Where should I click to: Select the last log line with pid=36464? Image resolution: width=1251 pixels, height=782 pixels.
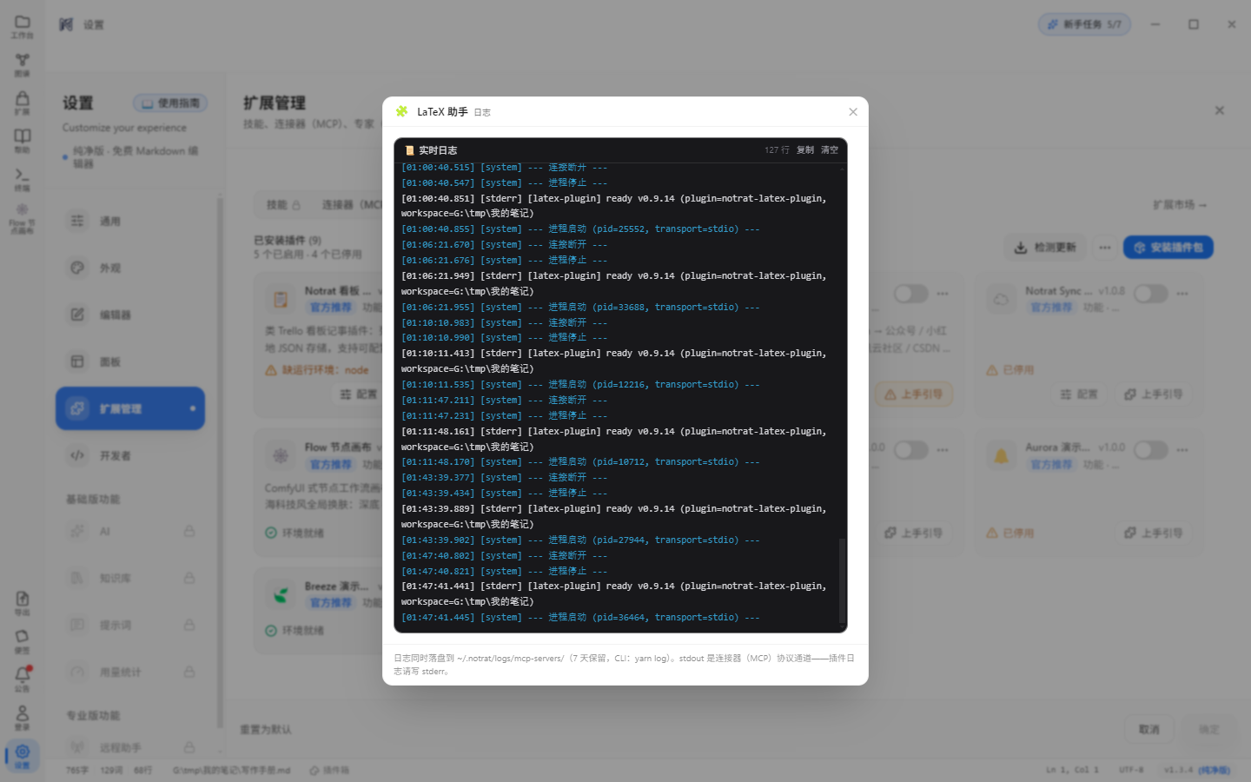pos(580,618)
